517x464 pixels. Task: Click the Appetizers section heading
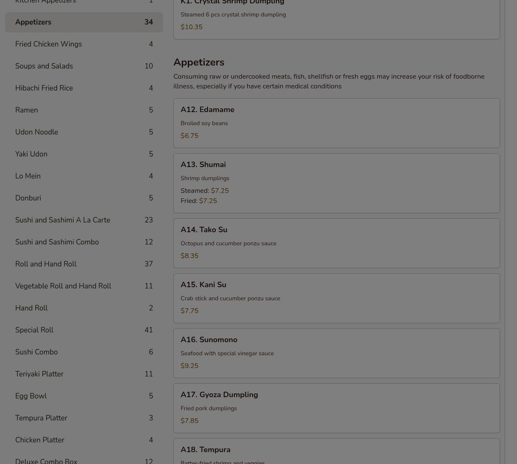coord(199,62)
